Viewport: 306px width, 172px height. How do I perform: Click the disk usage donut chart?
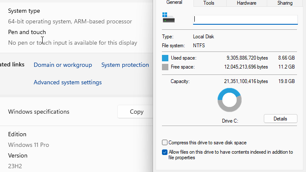[230, 100]
